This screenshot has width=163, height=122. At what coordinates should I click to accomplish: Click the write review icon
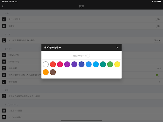tap(4, 117)
